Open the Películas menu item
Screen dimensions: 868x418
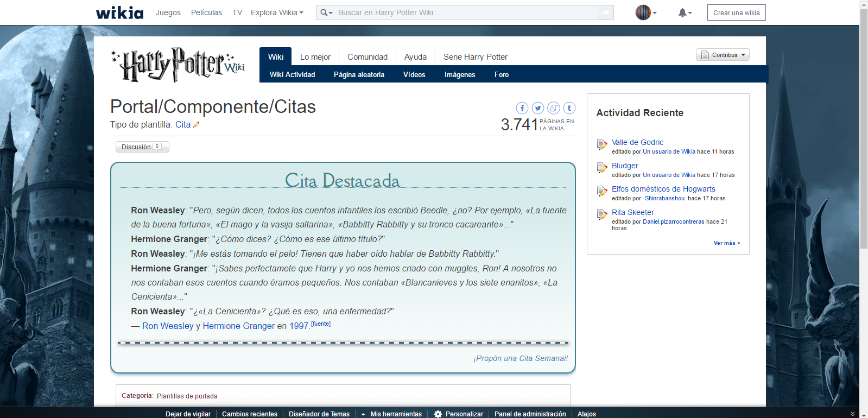tap(206, 12)
